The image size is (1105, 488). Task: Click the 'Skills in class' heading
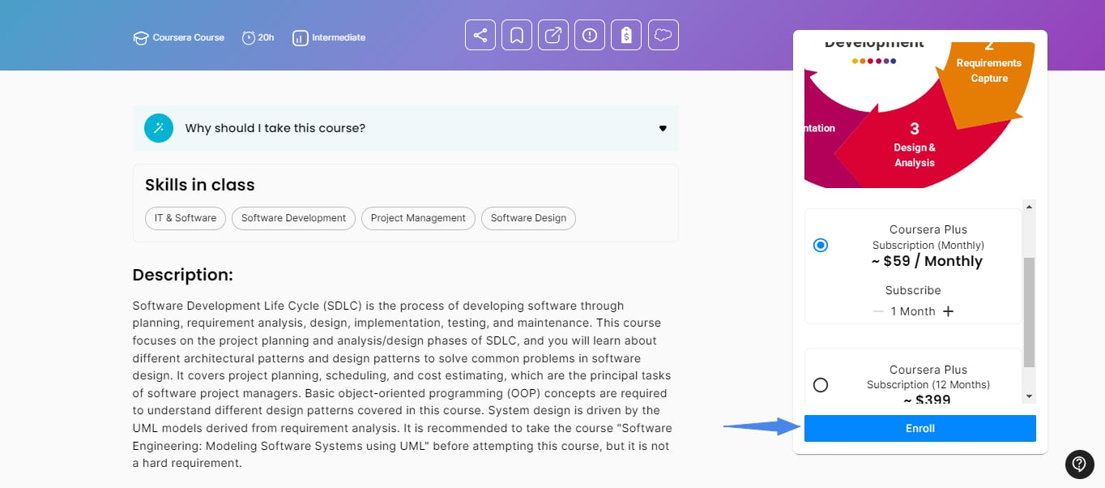click(x=200, y=185)
